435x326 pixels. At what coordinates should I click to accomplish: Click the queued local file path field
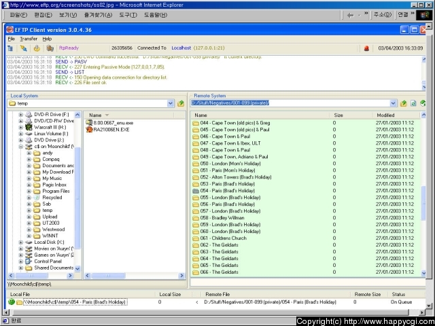[75, 302]
